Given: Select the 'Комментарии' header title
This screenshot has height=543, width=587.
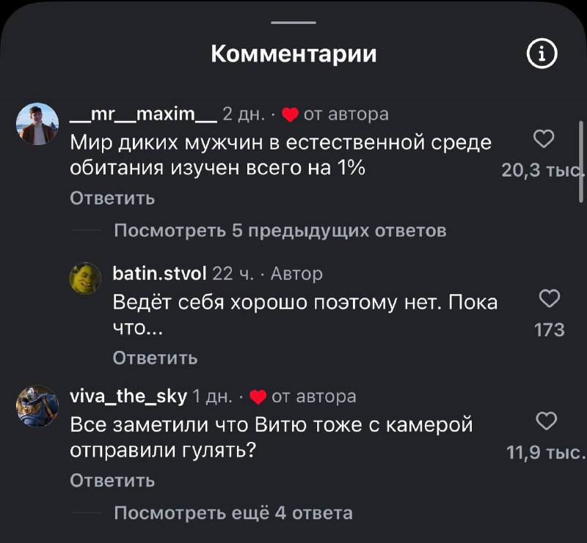Looking at the screenshot, I should 293,52.
